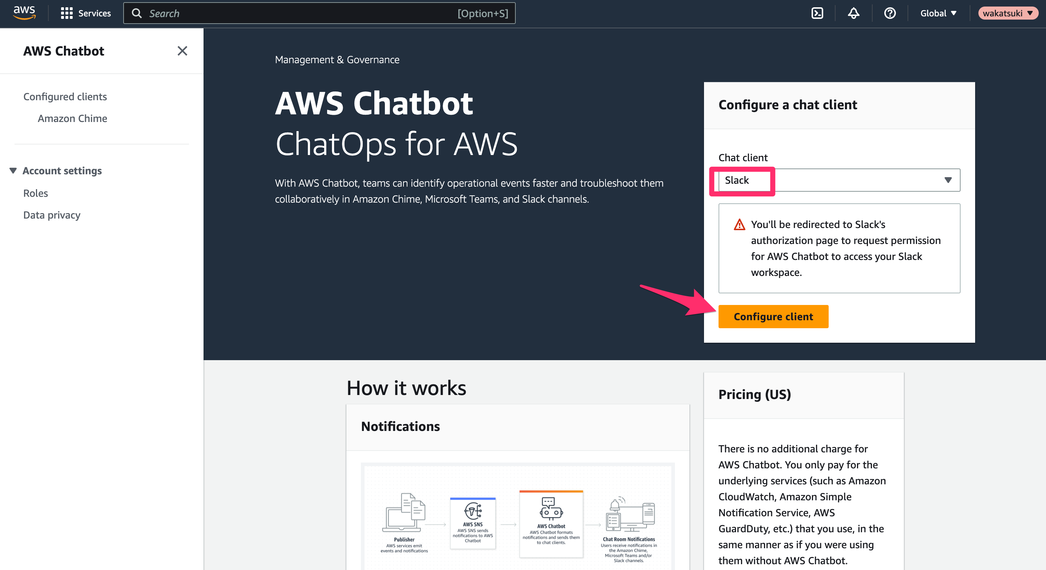This screenshot has width=1046, height=570.
Task: Collapse the Account settings section
Action: click(x=13, y=170)
